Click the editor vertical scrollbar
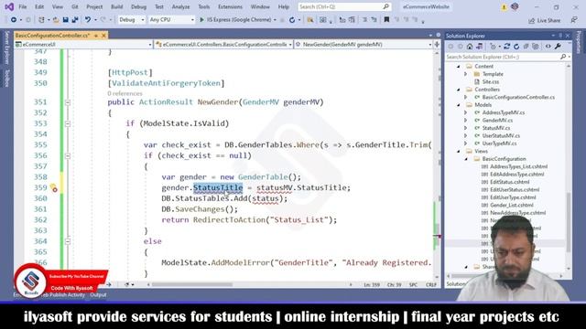 (x=437, y=164)
